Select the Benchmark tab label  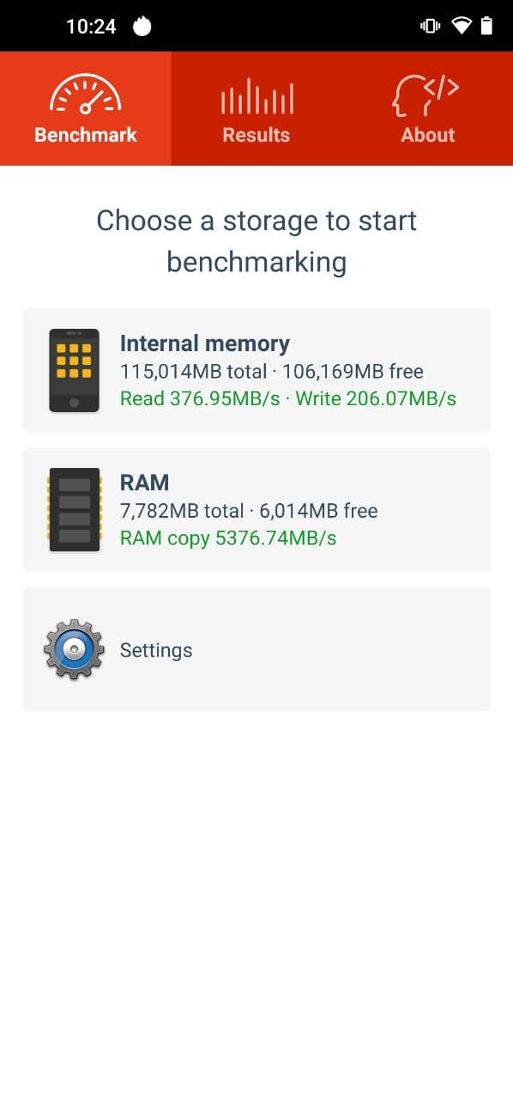(x=86, y=135)
